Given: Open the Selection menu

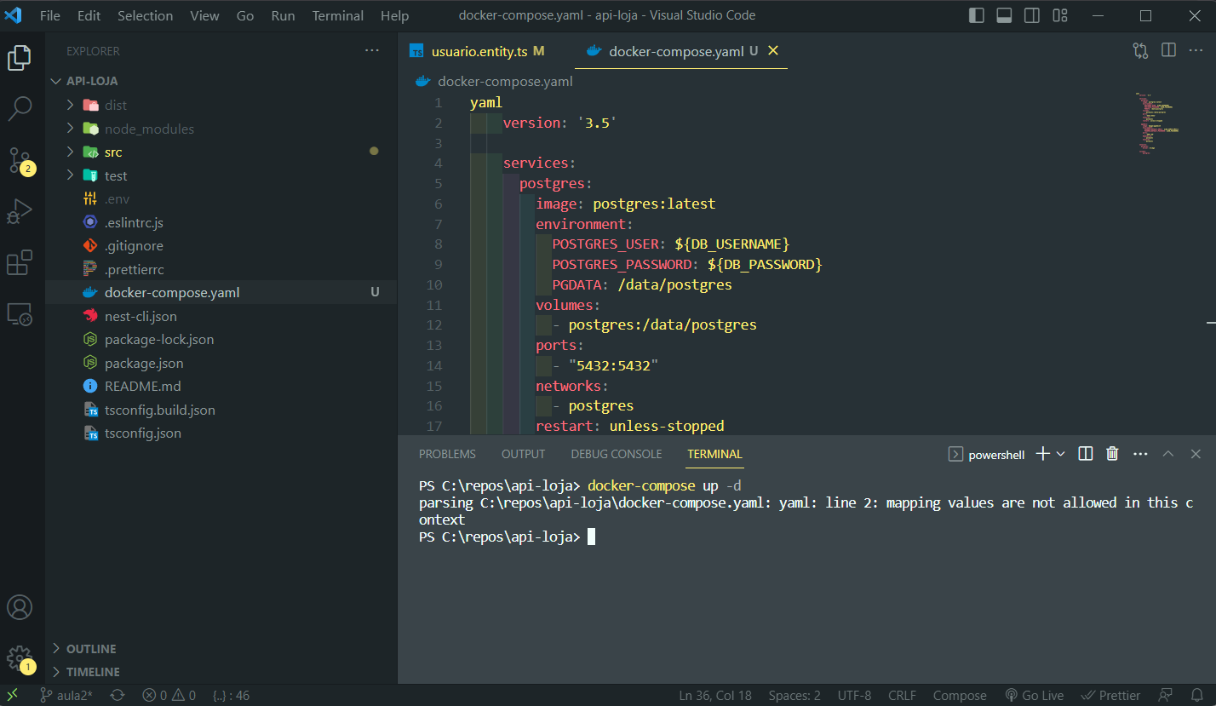Looking at the screenshot, I should point(146,15).
